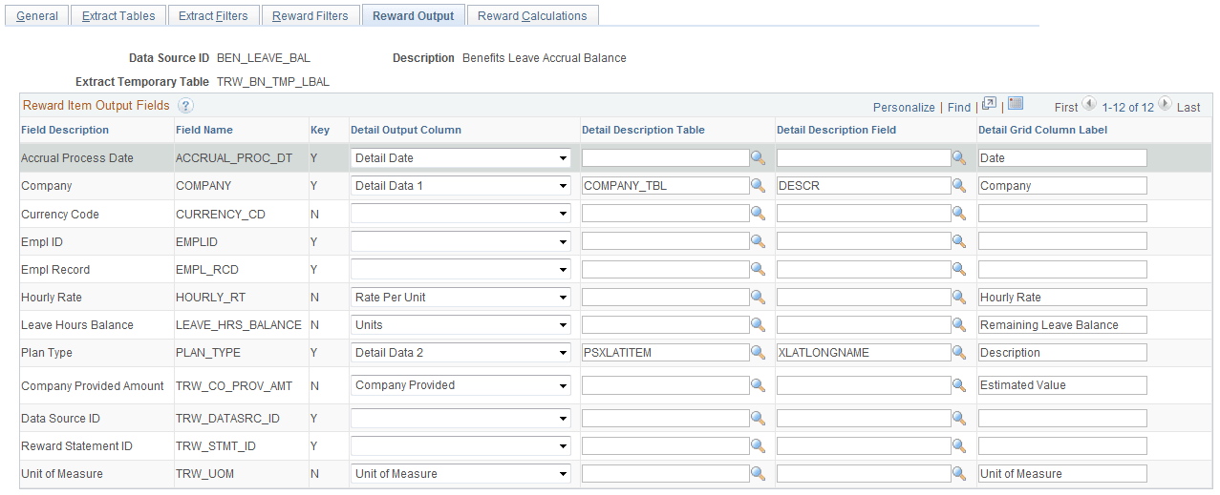Open Unit of Measure output column dropdown
Image resolution: width=1220 pixels, height=495 pixels.
[x=461, y=473]
